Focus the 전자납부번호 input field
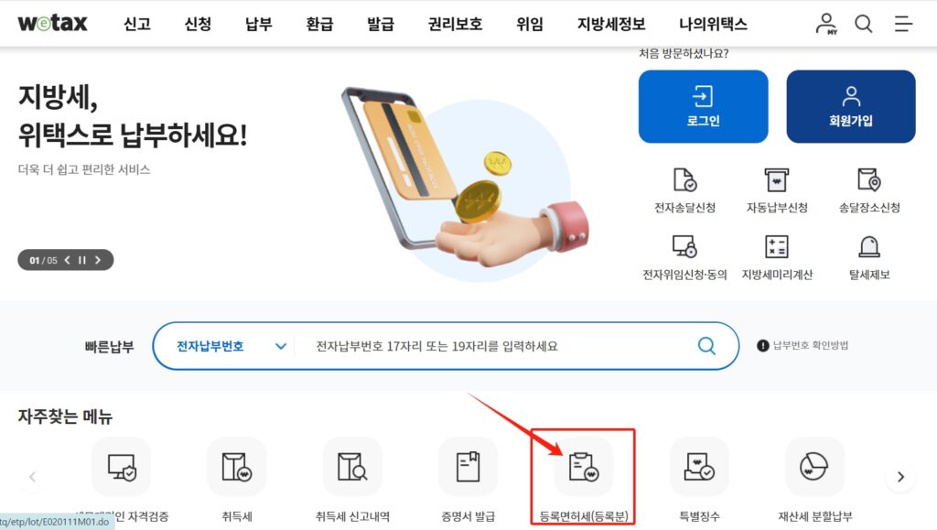This screenshot has width=937, height=530. point(496,346)
